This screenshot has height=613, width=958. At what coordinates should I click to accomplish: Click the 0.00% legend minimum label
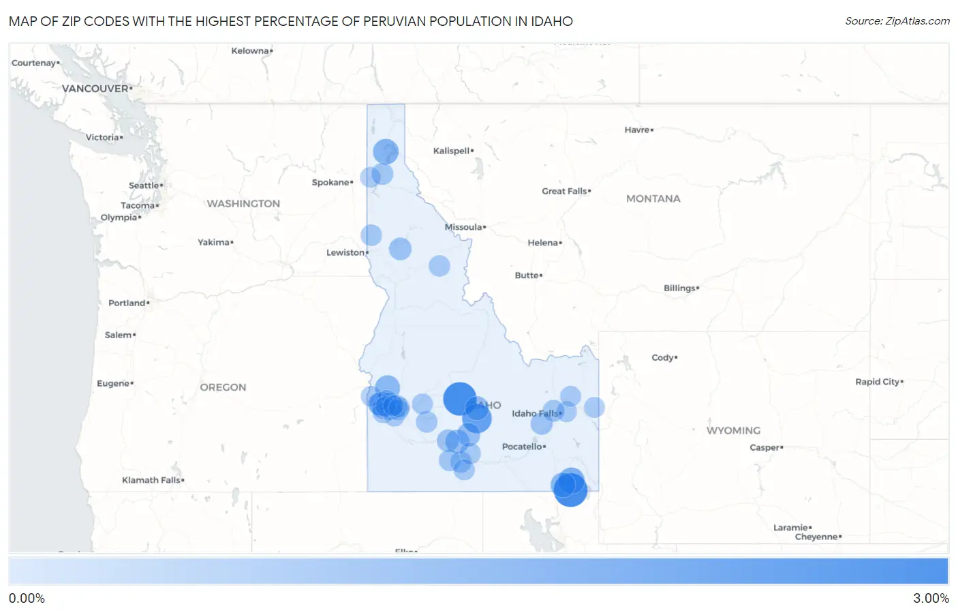(x=27, y=598)
